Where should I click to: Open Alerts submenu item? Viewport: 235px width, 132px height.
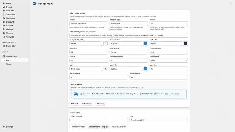[x=15, y=60]
